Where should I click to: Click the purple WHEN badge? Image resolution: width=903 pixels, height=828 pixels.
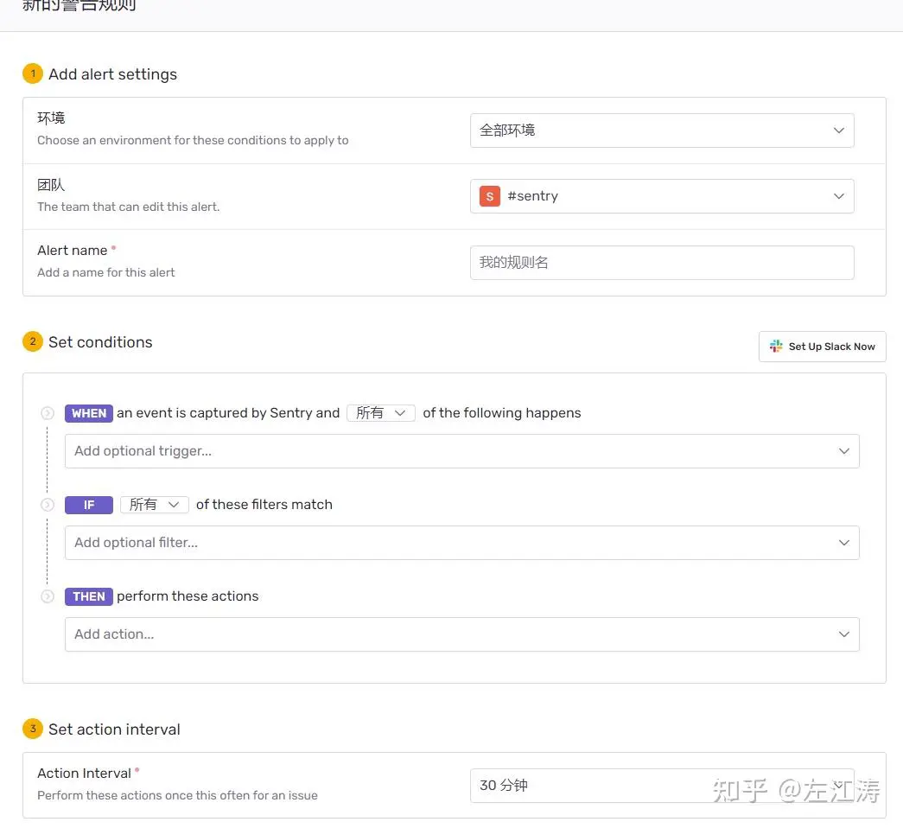[89, 413]
